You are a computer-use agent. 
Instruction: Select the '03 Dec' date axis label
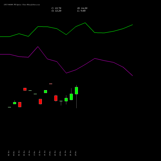[14, 153]
